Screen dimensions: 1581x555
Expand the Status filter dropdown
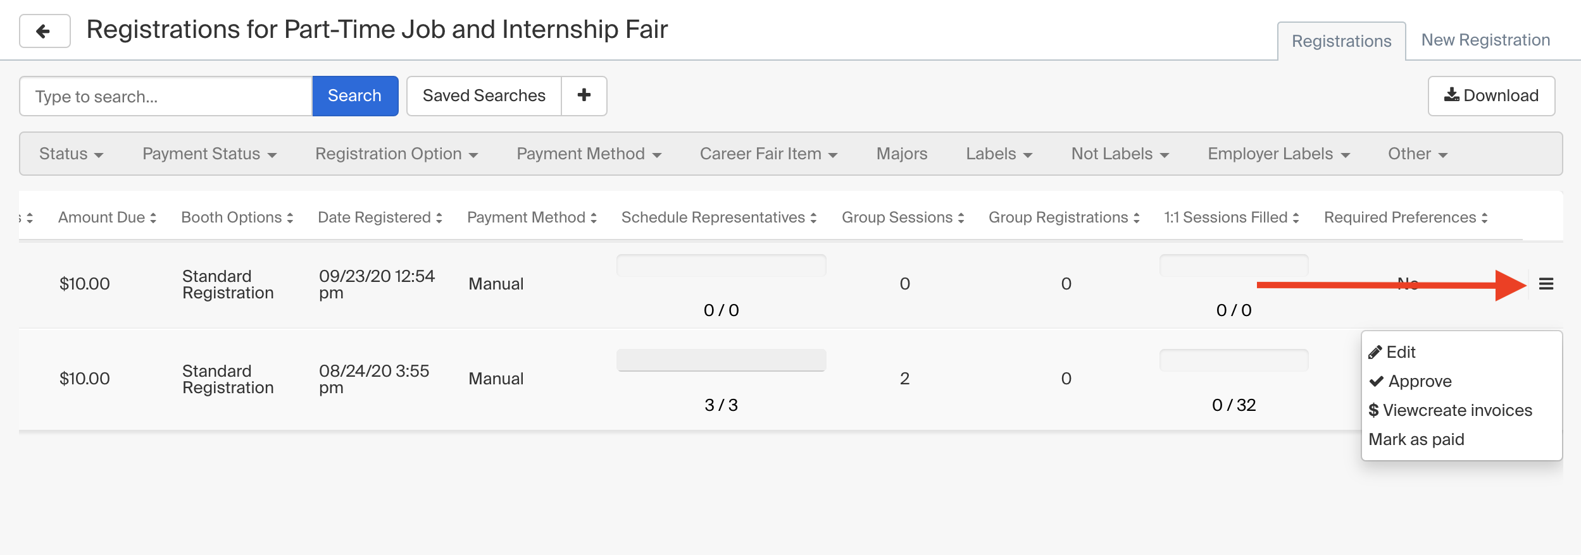click(71, 154)
